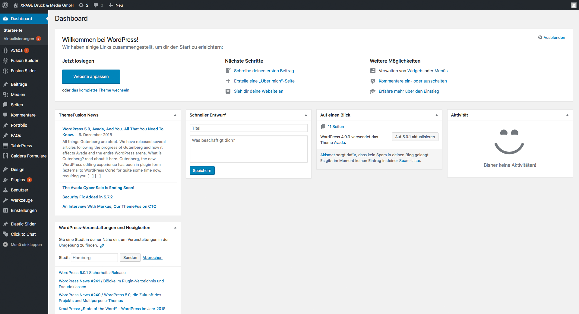Viewport: 579px width, 314px height.
Task: Open the Medien library in sidebar
Action: tap(18, 95)
